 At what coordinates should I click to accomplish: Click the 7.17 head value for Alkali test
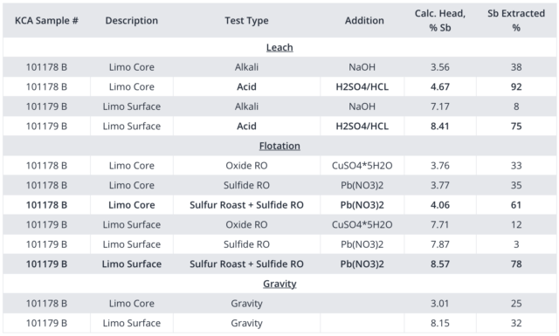(x=440, y=106)
